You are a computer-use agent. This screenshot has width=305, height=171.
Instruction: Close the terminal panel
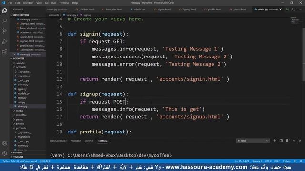(300, 141)
